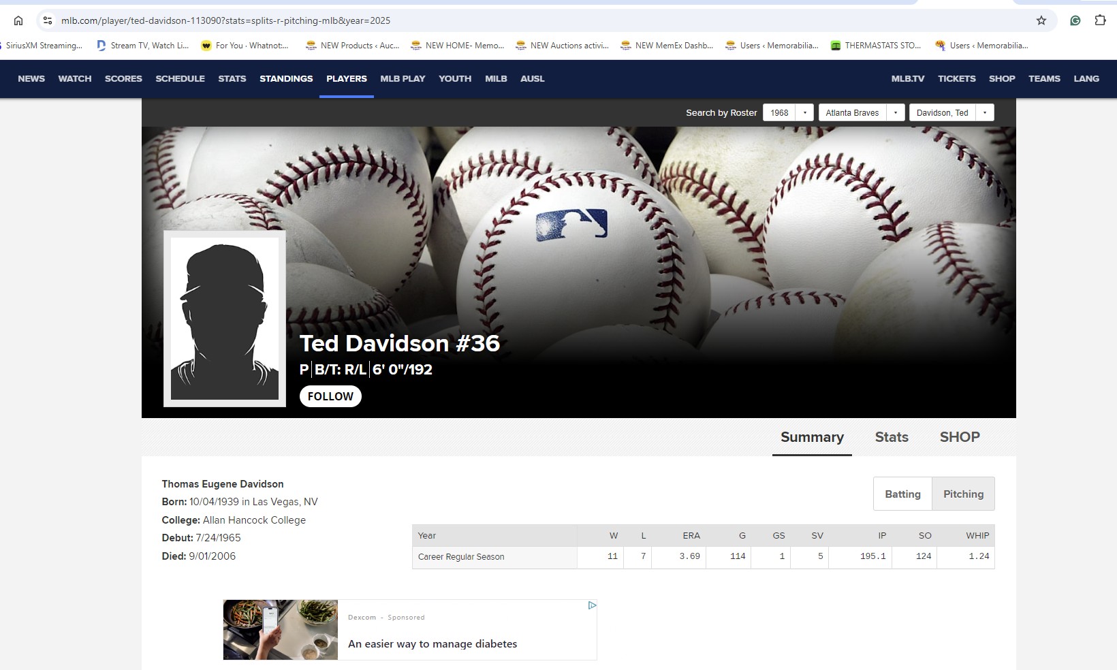
Task: Click the browser home icon
Action: point(18,20)
